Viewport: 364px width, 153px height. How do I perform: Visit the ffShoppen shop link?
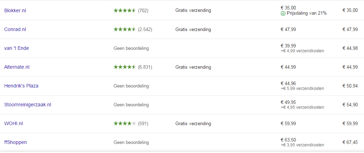point(16,142)
